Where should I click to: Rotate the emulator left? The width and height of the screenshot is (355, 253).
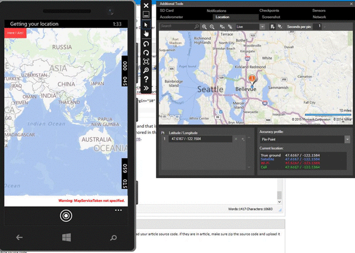[146, 44]
